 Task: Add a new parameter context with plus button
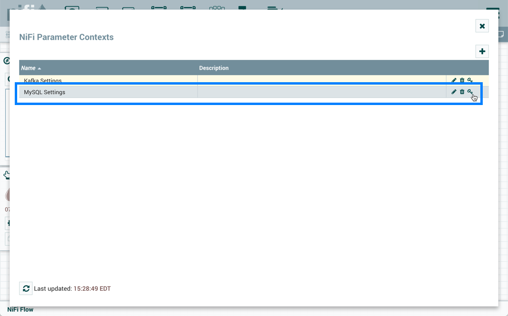pyautogui.click(x=482, y=51)
